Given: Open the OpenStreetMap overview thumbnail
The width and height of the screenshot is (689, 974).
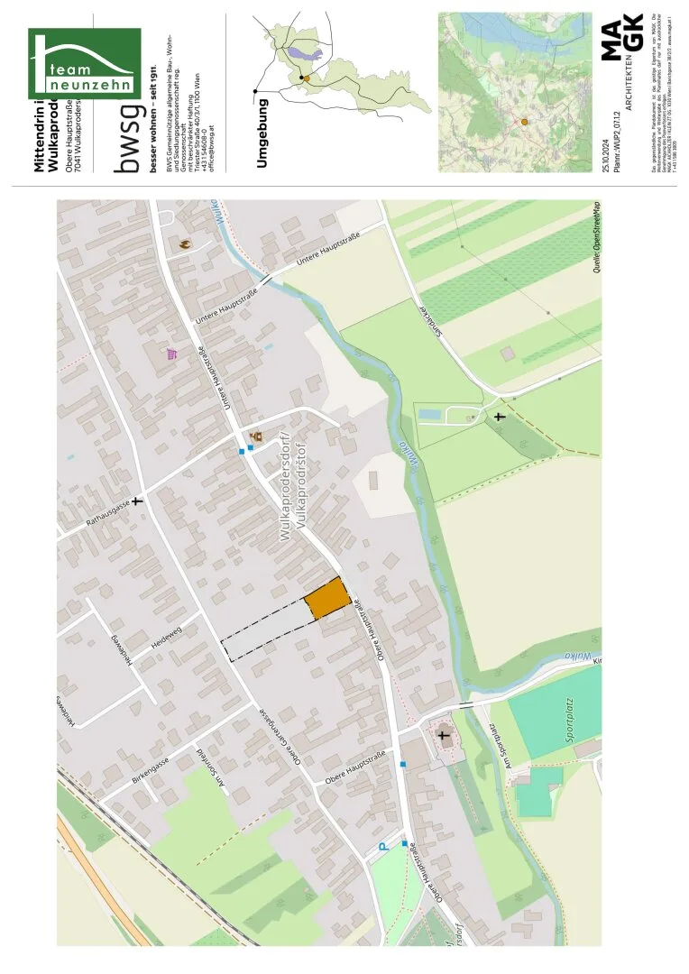Looking at the screenshot, I should pyautogui.click(x=515, y=92).
